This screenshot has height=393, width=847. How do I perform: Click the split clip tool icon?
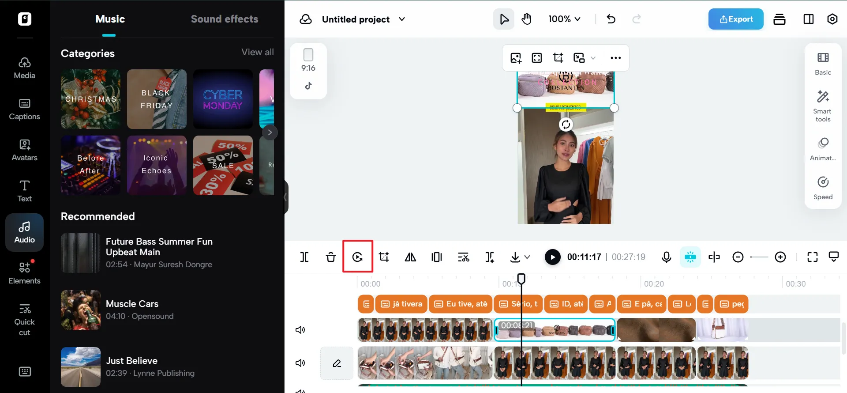pyautogui.click(x=304, y=257)
